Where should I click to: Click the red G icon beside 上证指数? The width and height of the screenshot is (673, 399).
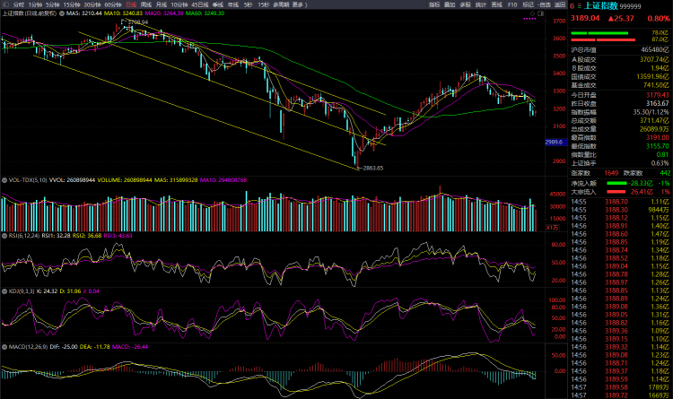(x=573, y=4)
